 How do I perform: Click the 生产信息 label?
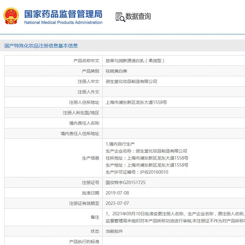click(91, 158)
